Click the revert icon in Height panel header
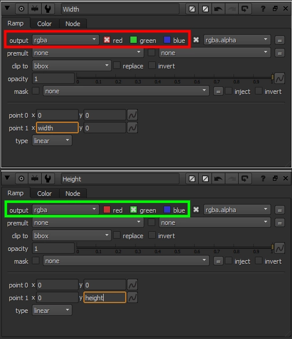 pos(244,178)
